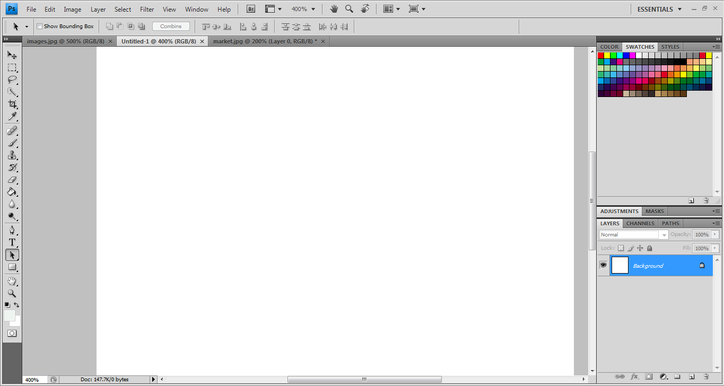Add a layer style with the fx icon
Screen dimensions: 724x386
tap(634, 376)
